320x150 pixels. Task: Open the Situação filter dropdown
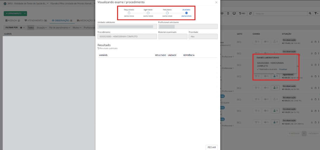41,27
